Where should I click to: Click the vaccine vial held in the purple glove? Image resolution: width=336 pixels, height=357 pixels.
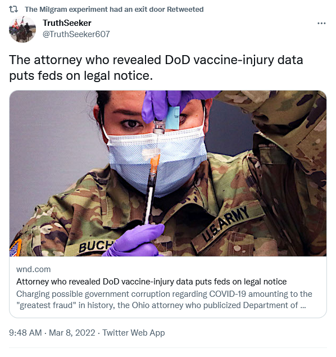pos(159,126)
